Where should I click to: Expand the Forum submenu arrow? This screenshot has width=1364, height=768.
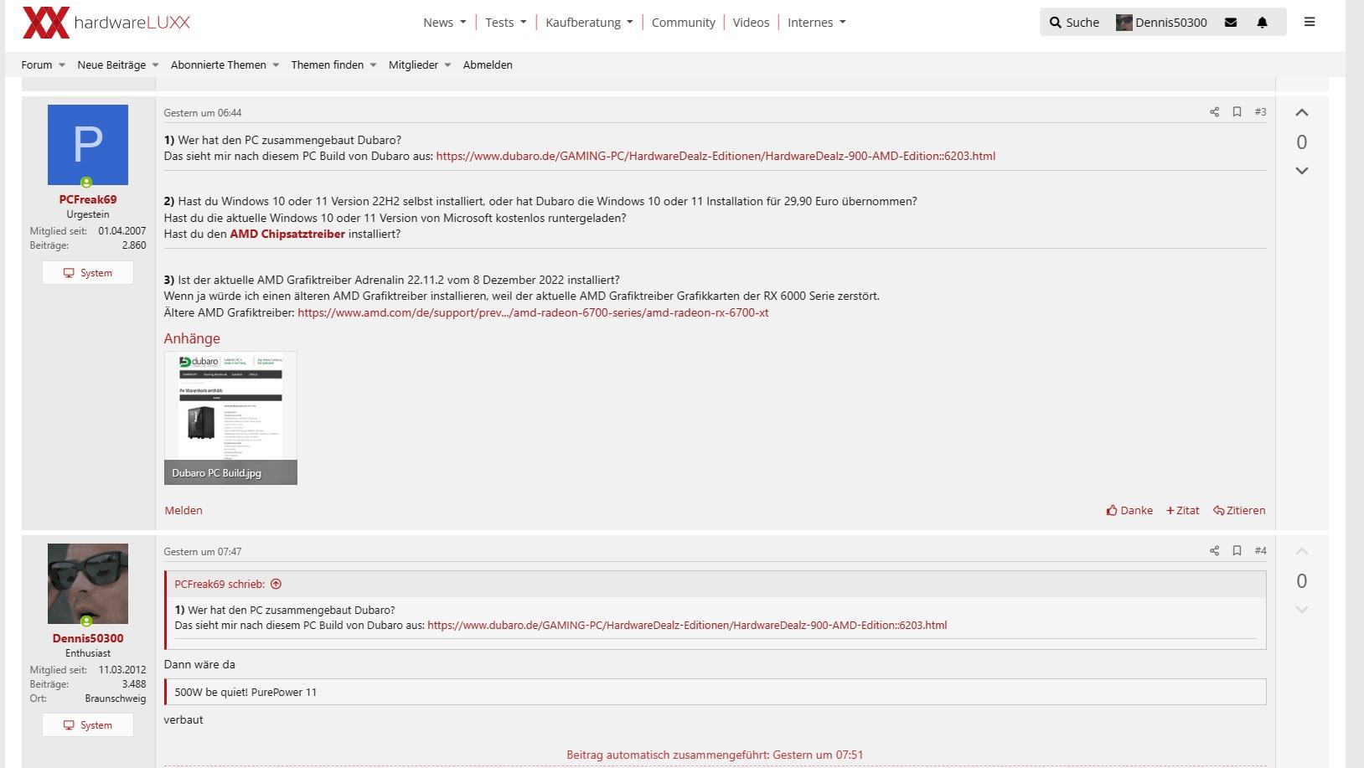click(62, 65)
